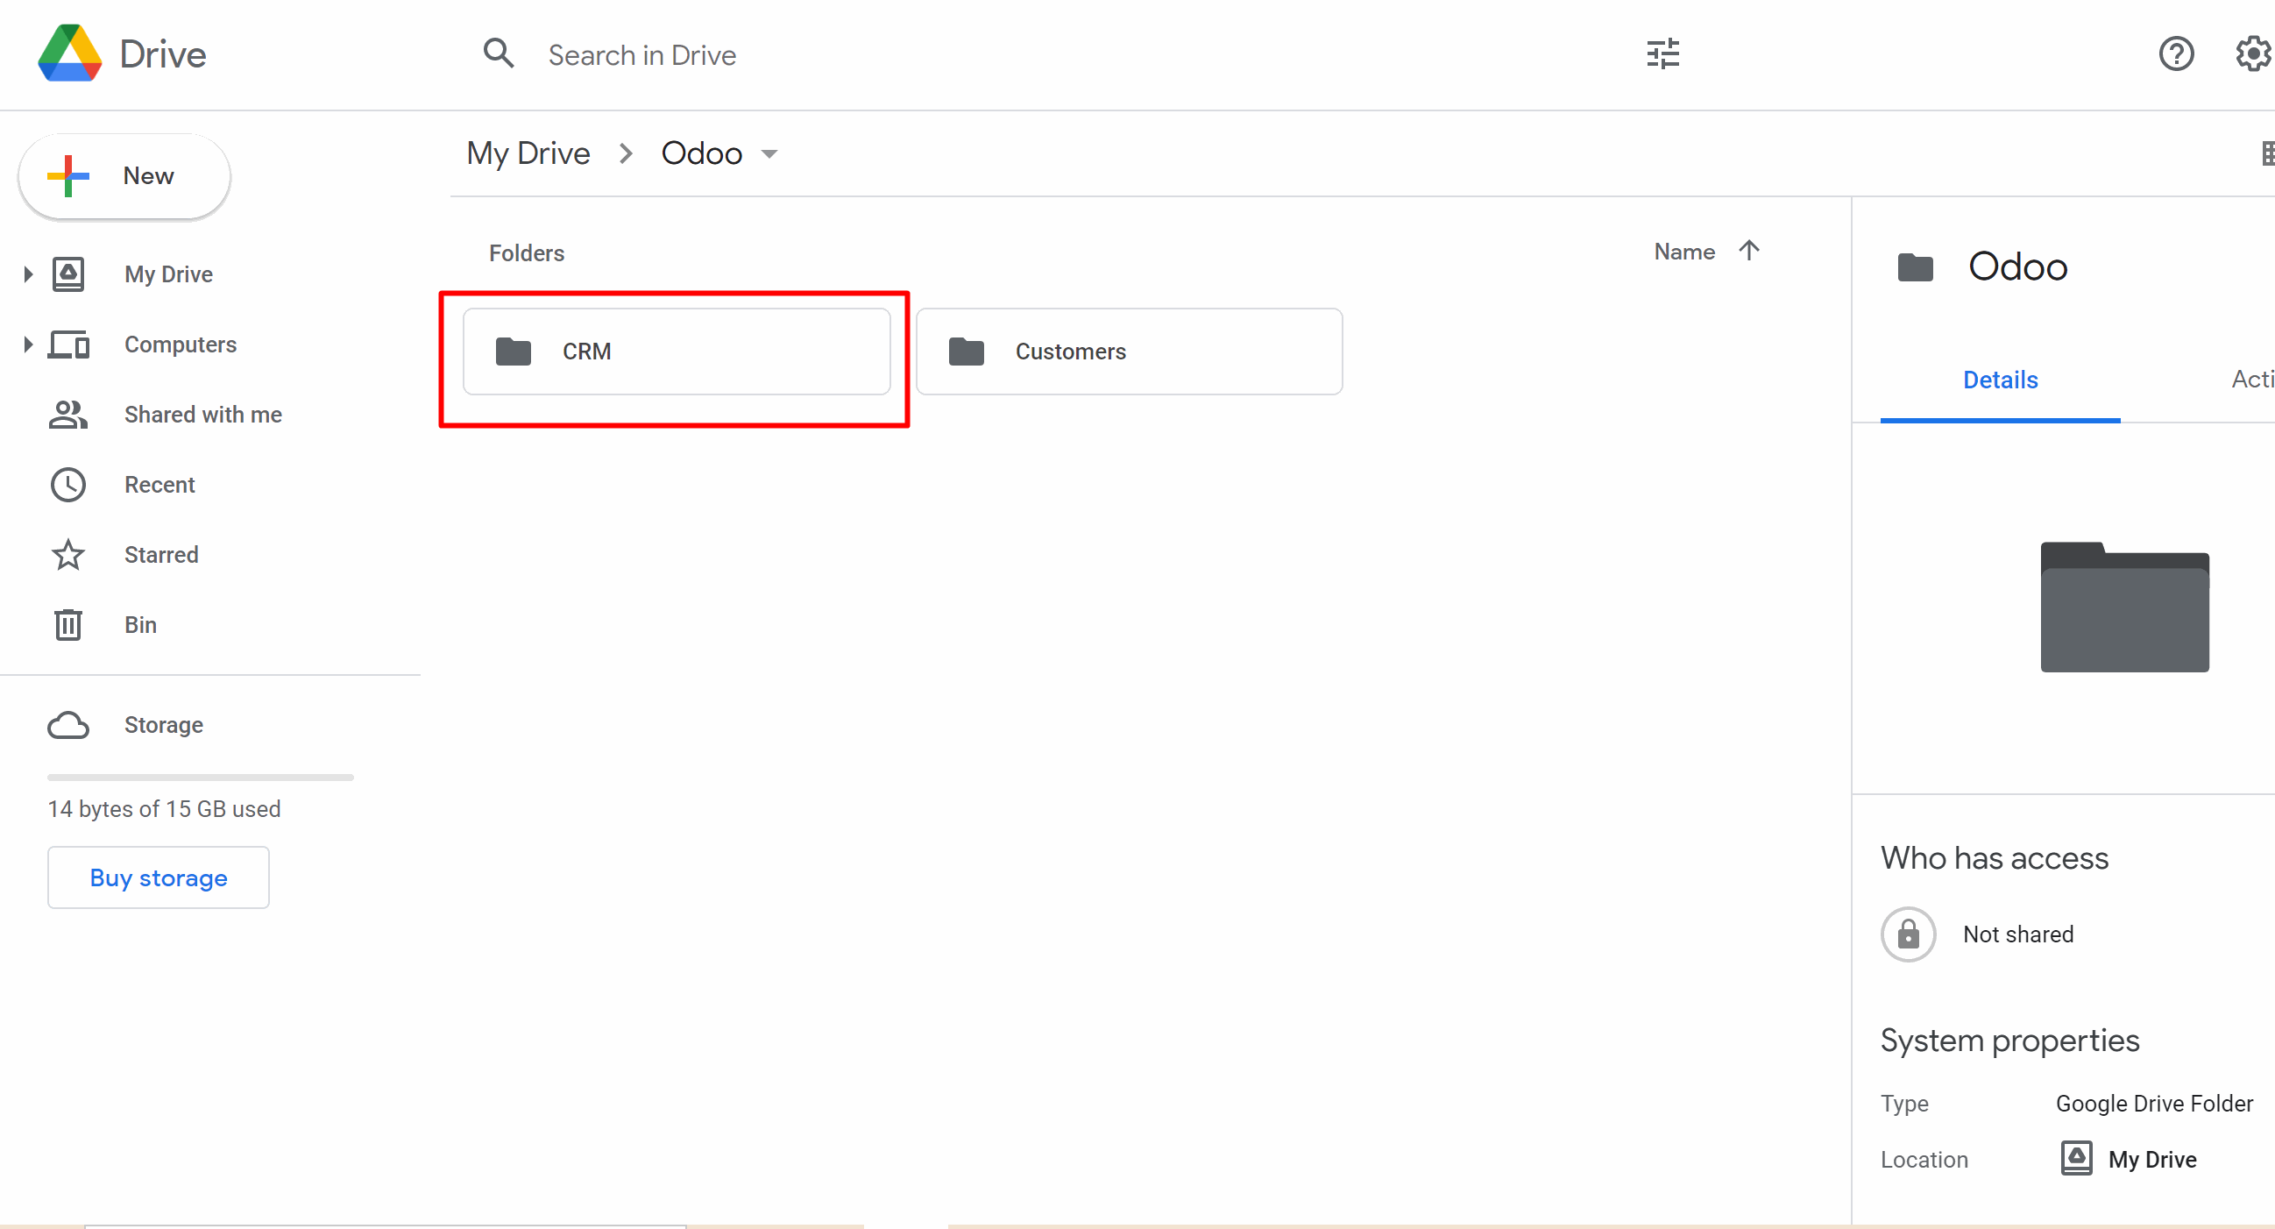
Task: Click the 'Not shared' text
Action: 2018,934
